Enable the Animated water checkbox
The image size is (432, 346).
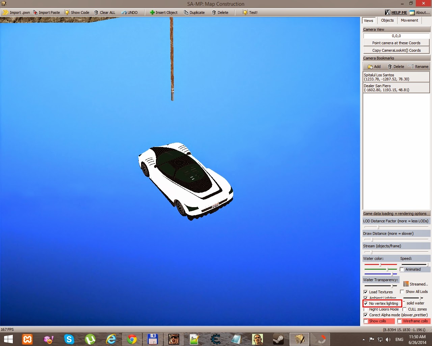pyautogui.click(x=402, y=269)
